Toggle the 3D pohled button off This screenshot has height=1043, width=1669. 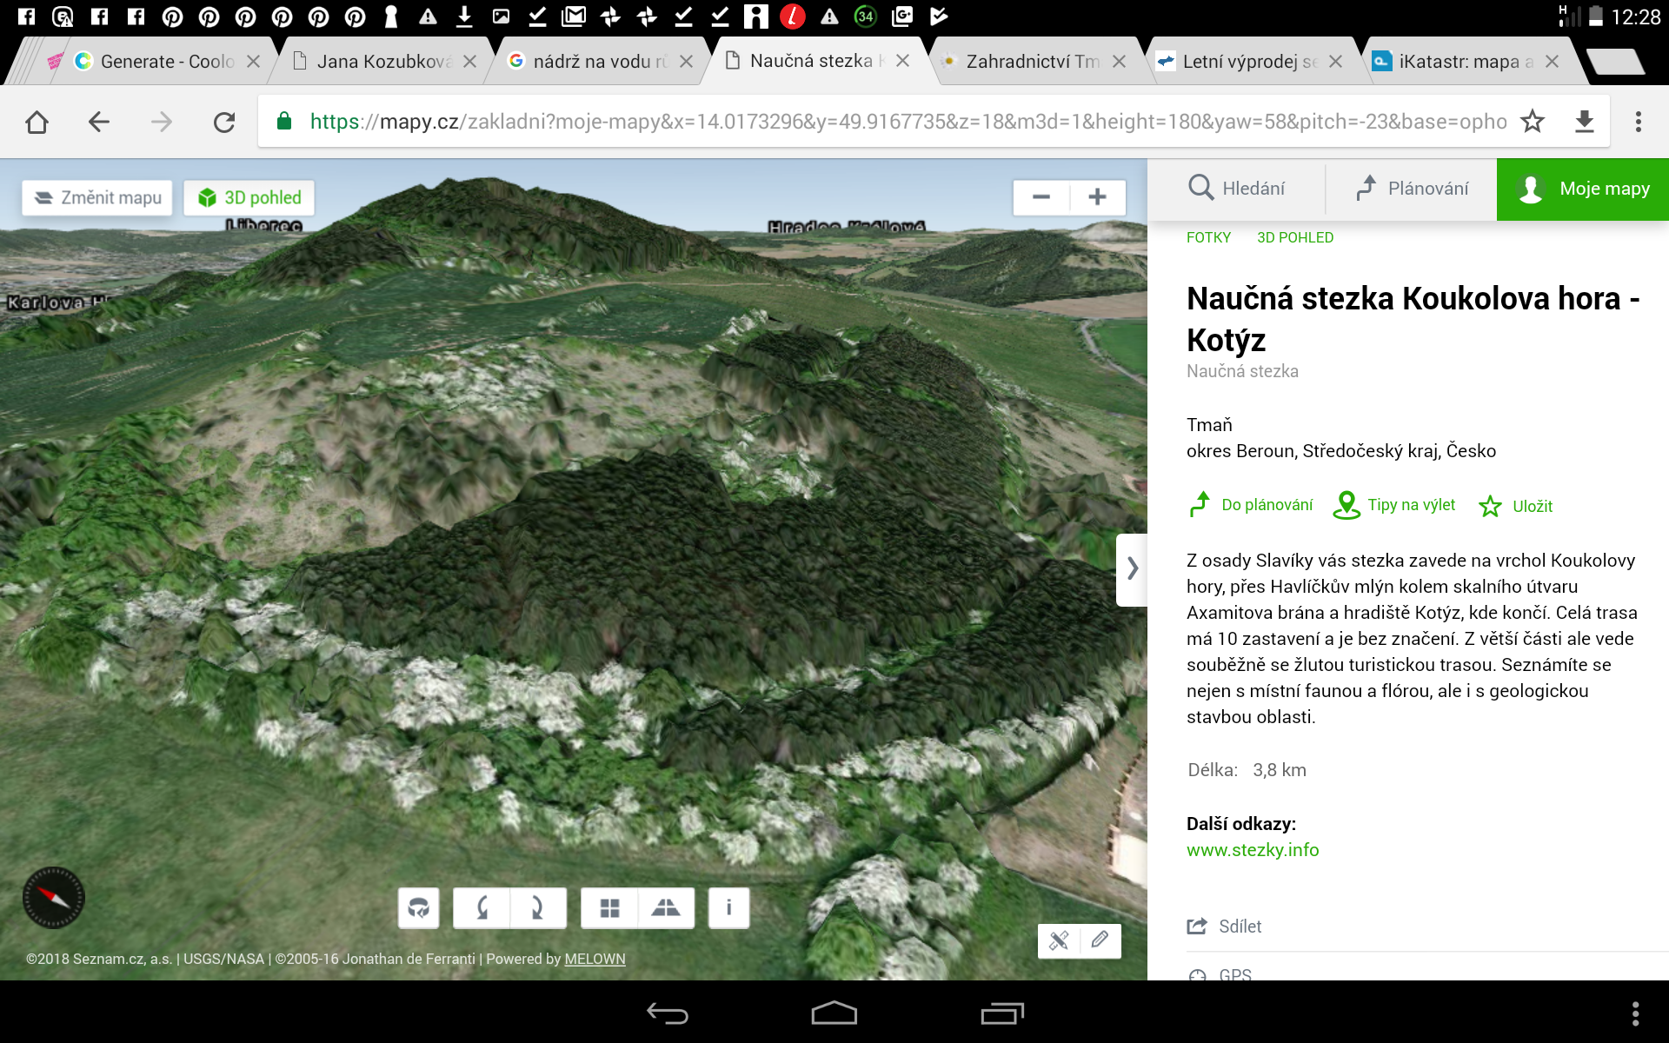click(249, 197)
